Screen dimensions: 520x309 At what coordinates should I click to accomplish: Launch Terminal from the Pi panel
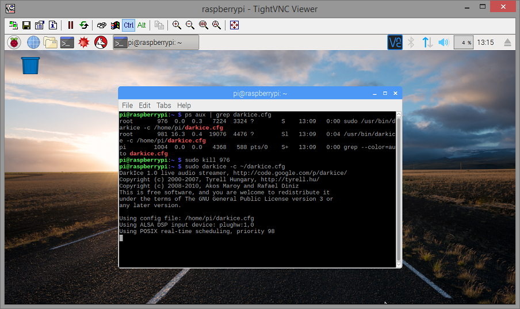coord(67,43)
